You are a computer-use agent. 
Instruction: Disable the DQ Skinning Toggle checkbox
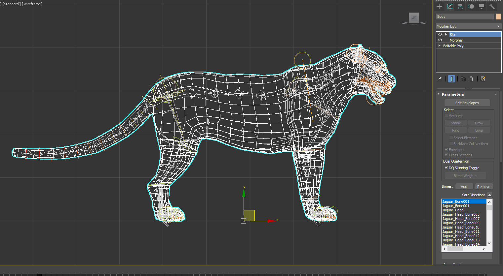click(x=446, y=168)
